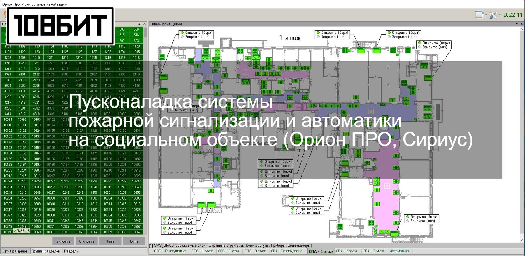Open the 'СПС - 3 этаж' plan tab

click(255, 251)
